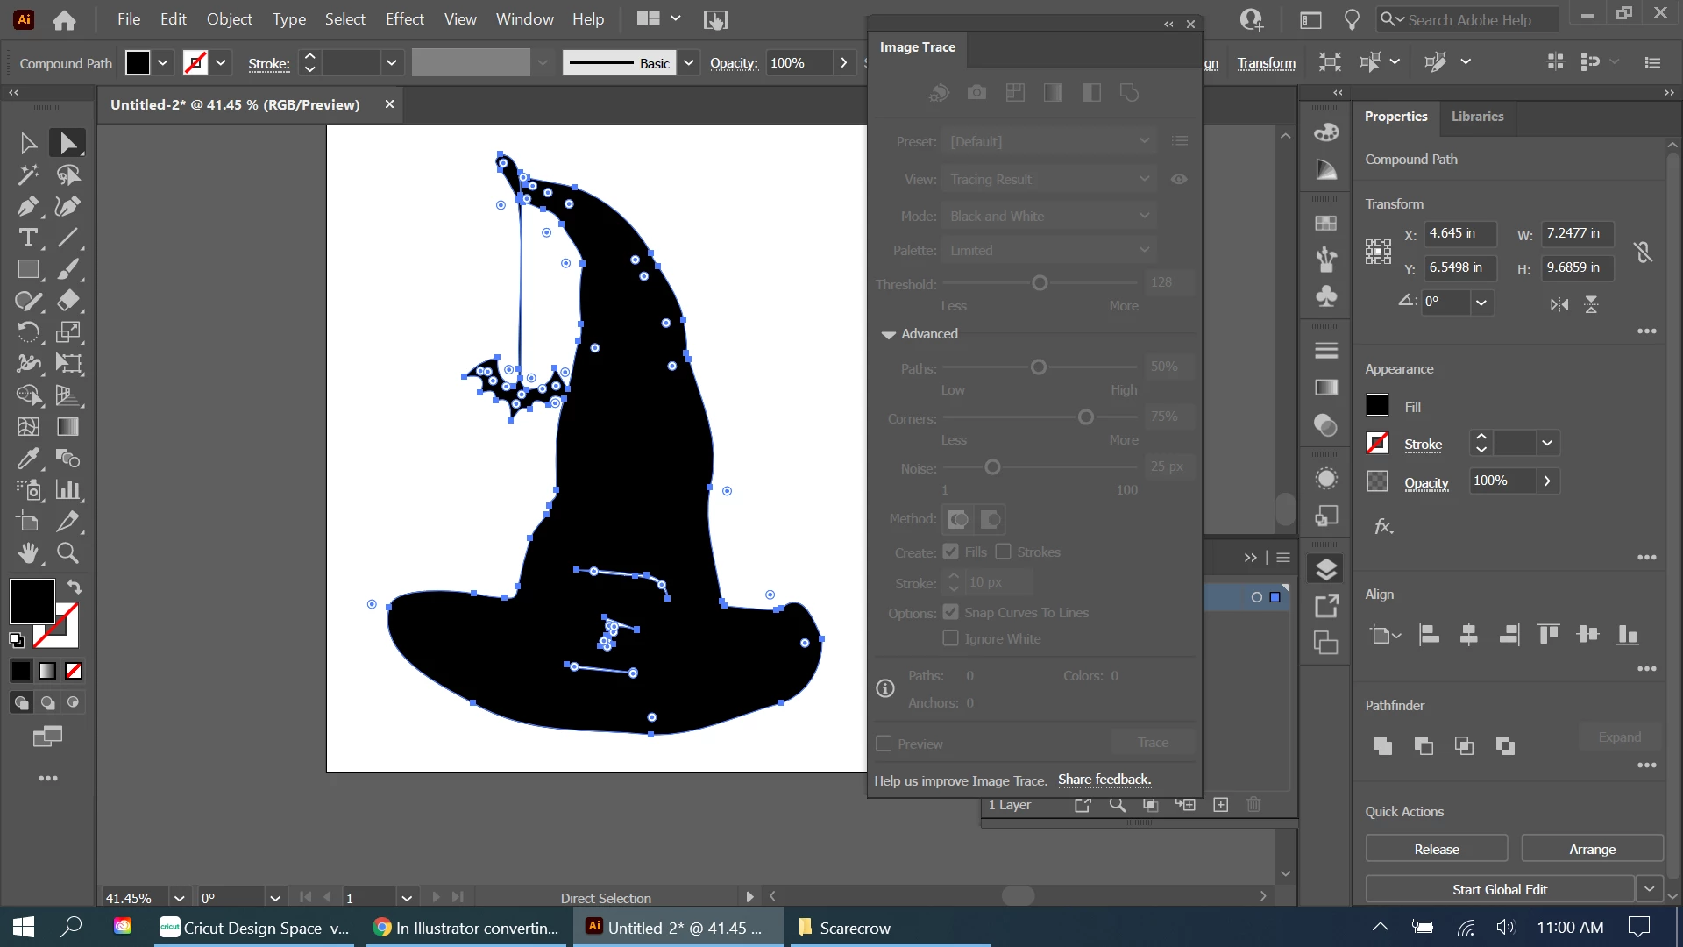
Task: Click the Share feedback link
Action: point(1104,780)
